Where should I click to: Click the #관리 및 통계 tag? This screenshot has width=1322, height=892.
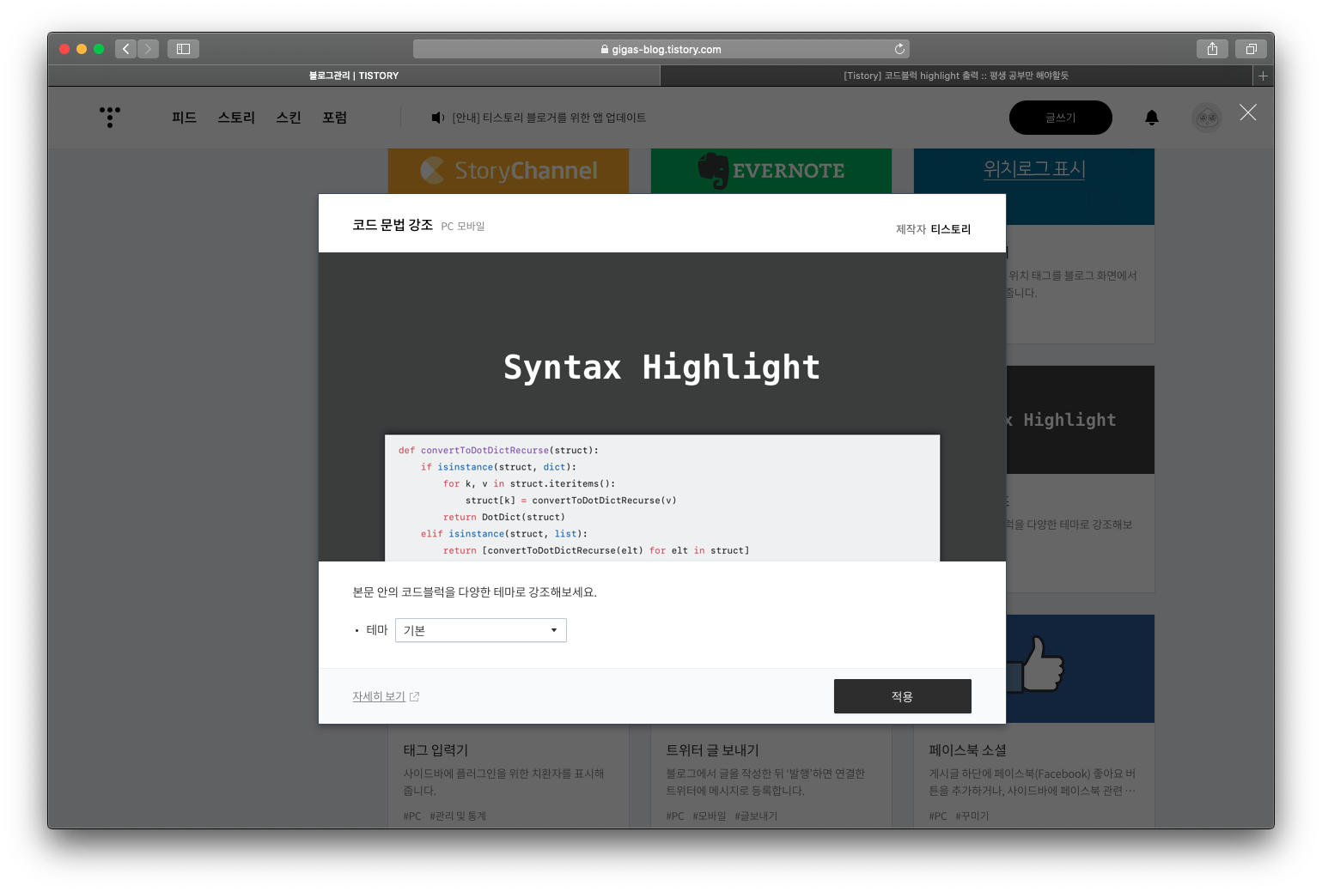[x=458, y=816]
